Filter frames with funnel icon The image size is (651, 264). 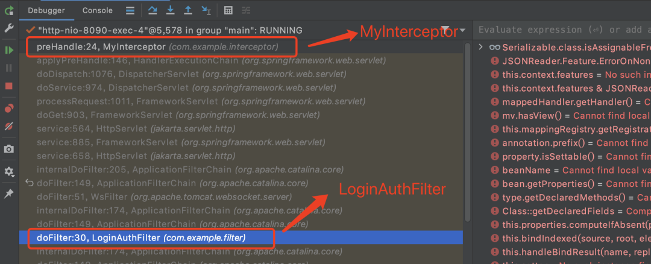(445, 29)
